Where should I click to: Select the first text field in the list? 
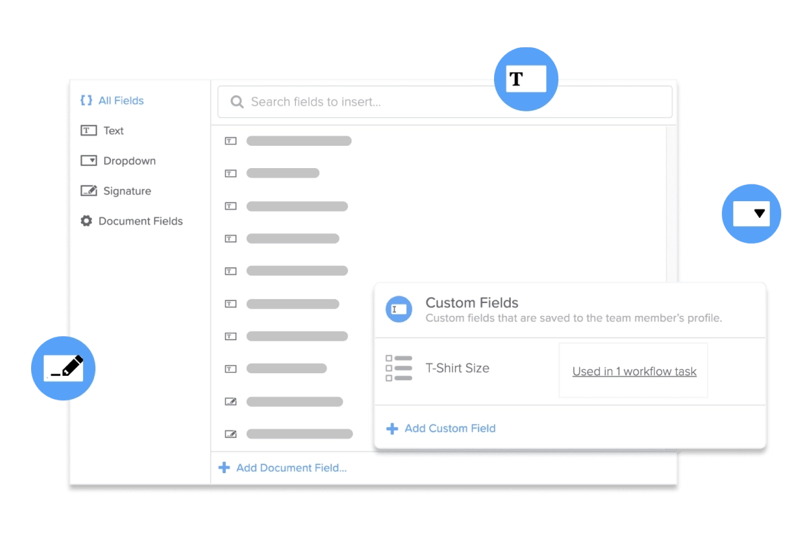coord(299,141)
